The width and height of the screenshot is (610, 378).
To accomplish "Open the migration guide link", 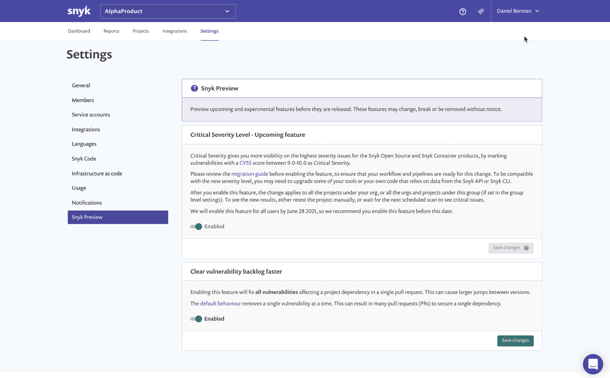I will (249, 174).
